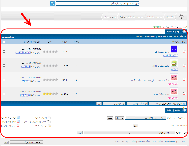Viewport: 189px width, 146px height.
Task: Open 'سوال و جواب' breadcrumb item
Action: (x=110, y=17)
